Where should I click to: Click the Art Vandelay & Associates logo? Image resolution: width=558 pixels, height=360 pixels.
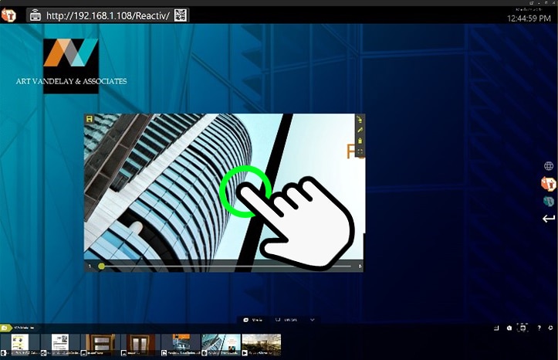[x=71, y=66]
